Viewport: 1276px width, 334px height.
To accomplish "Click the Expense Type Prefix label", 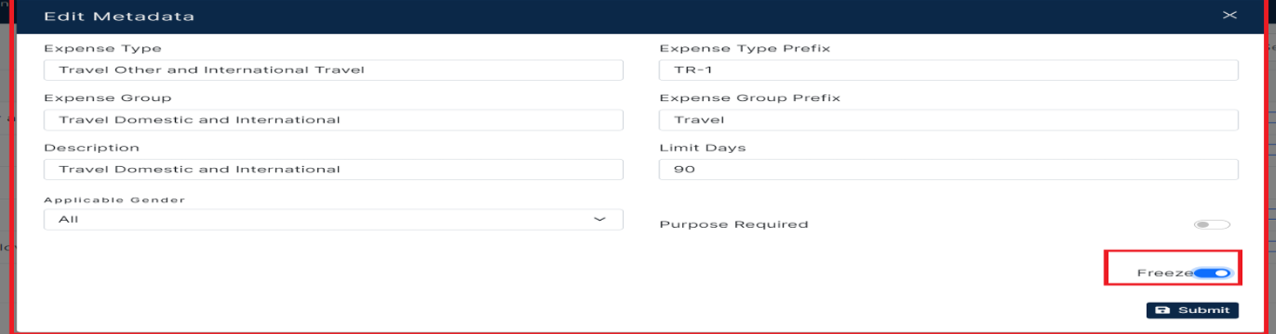I will (x=745, y=49).
